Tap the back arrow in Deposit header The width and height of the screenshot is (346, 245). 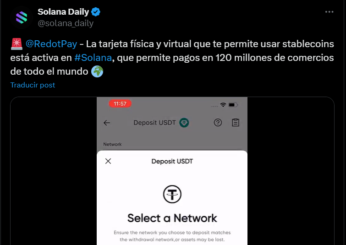pyautogui.click(x=107, y=123)
